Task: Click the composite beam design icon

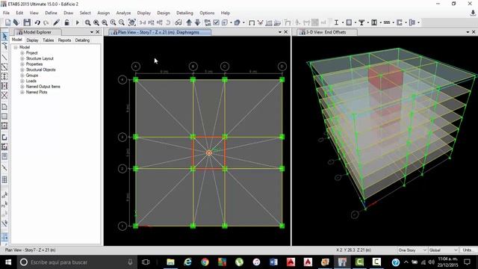Action: coord(361,22)
